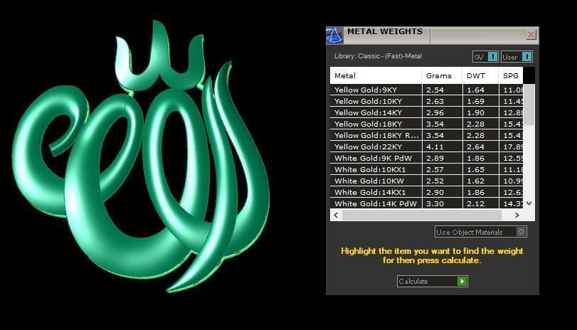577x330 pixels.
Task: Click the 2.57 grams cell
Action: point(443,169)
